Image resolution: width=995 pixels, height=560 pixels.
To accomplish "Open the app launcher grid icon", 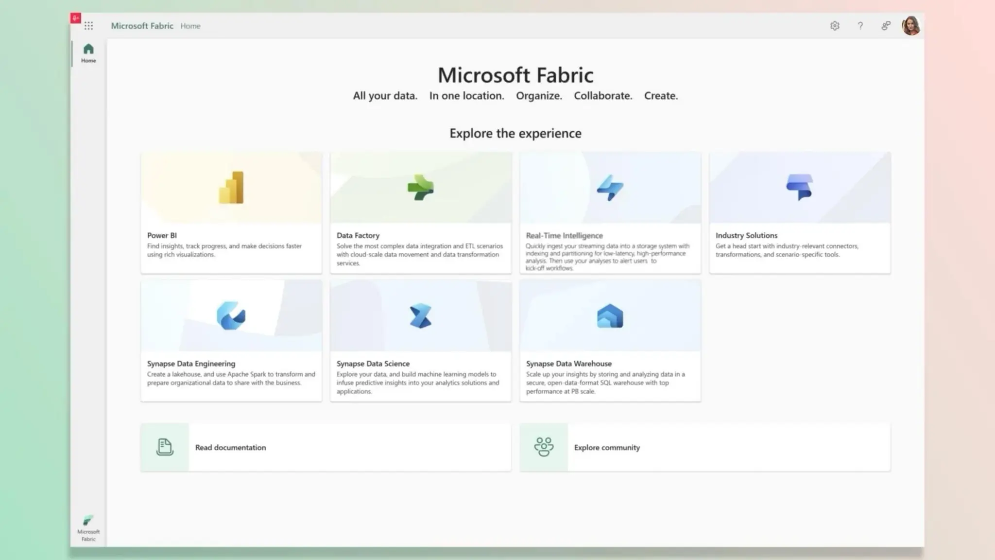I will pos(88,26).
